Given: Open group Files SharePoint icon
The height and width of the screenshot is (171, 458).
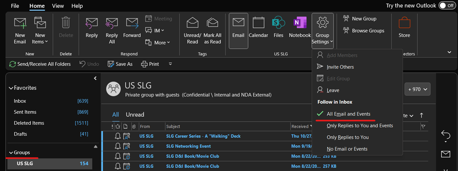Looking at the screenshot, I should [x=278, y=24].
